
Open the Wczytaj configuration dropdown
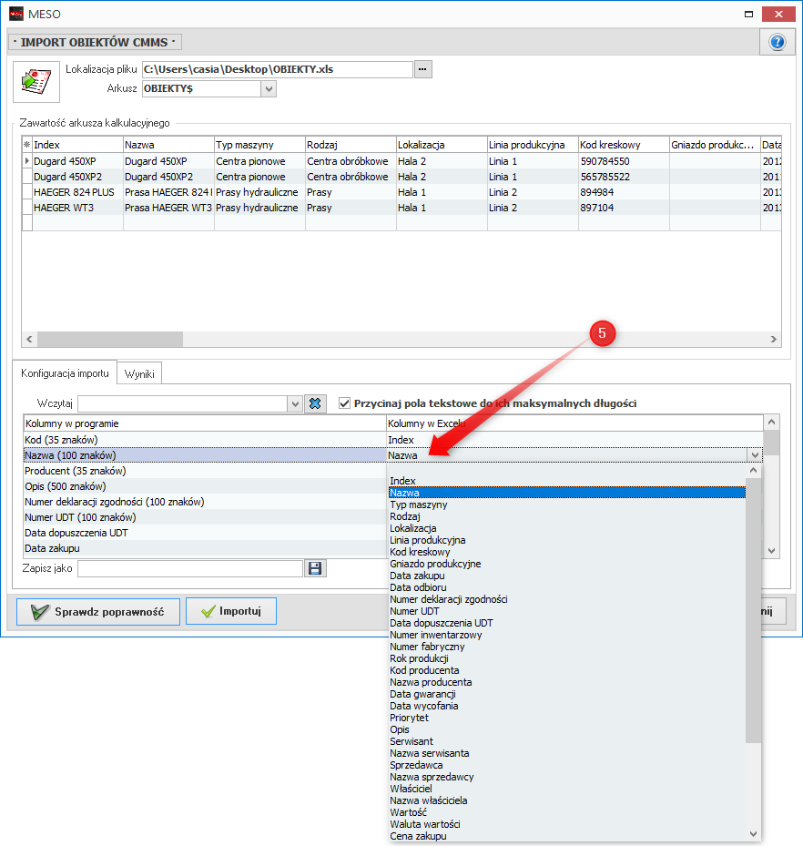(x=294, y=403)
